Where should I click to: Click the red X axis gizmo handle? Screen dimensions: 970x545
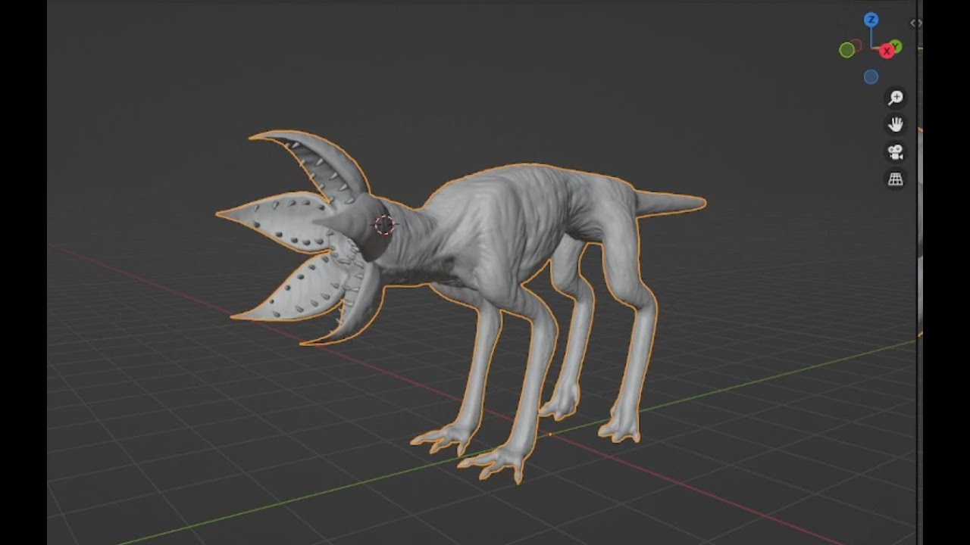click(x=886, y=51)
